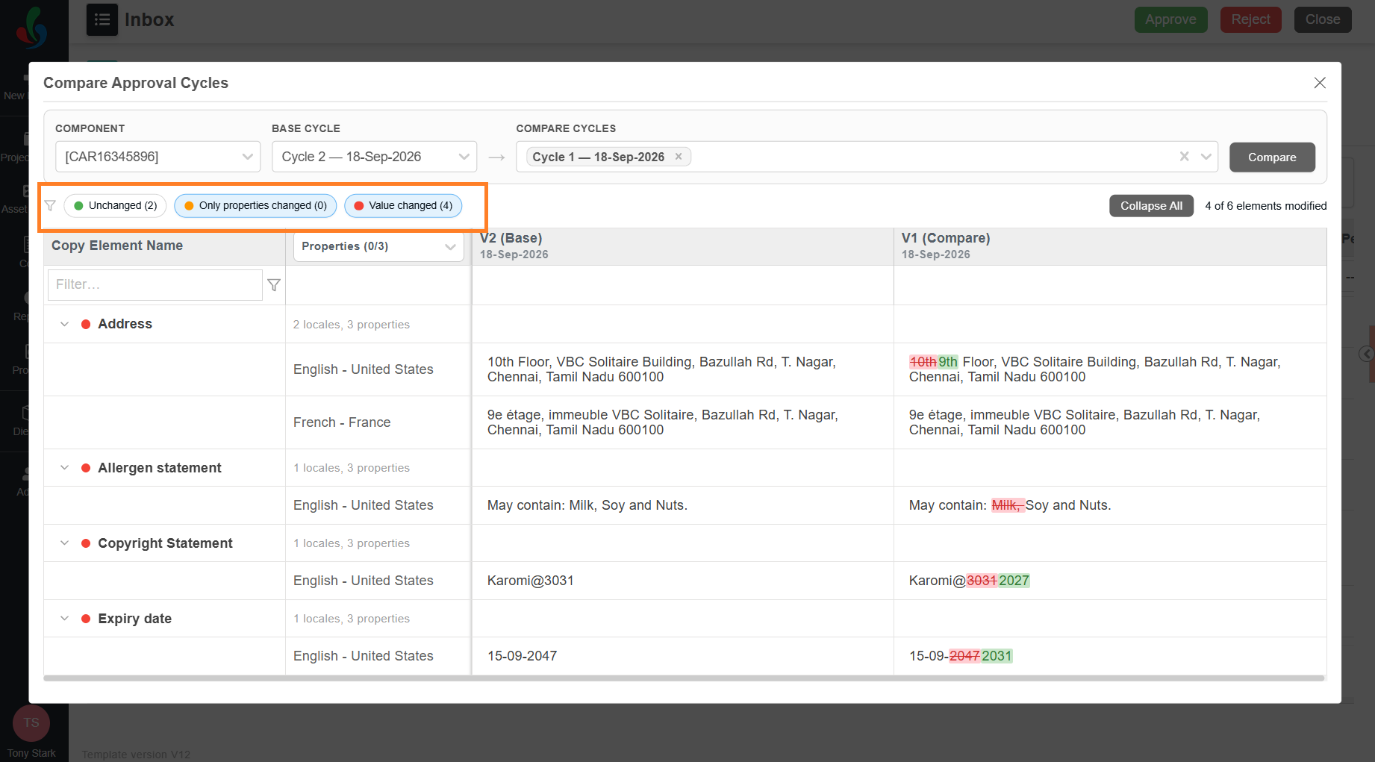Open the Base Cycle dropdown
Image resolution: width=1375 pixels, height=762 pixels.
pyautogui.click(x=374, y=157)
